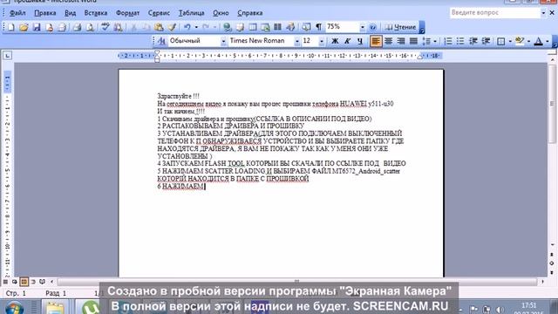Open the Таблица menu
The image size is (558, 314).
[192, 13]
